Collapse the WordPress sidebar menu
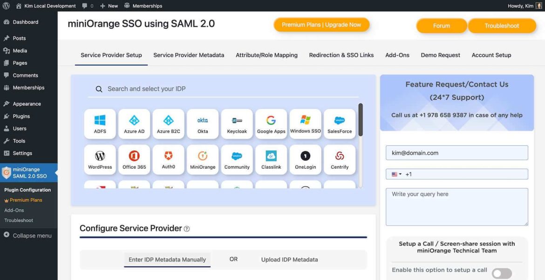The image size is (545, 280). (28, 235)
